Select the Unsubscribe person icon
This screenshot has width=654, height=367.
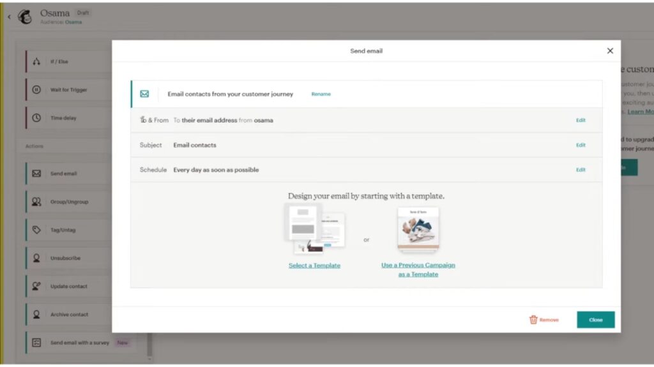pyautogui.click(x=36, y=258)
